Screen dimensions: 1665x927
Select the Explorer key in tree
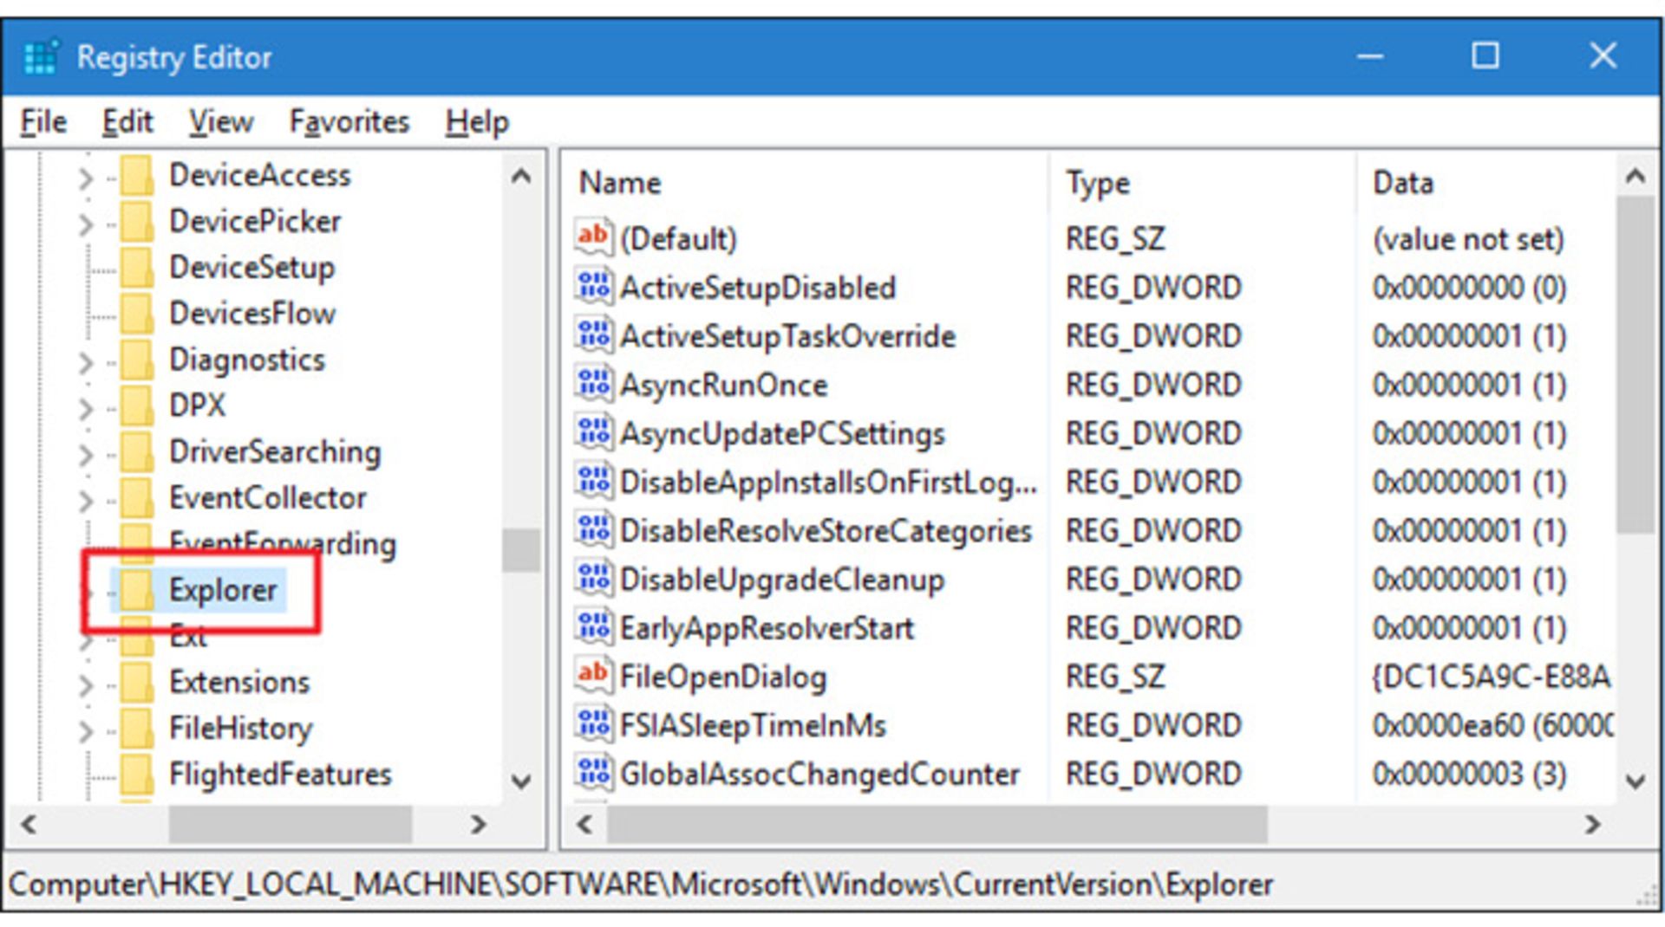[x=223, y=591]
